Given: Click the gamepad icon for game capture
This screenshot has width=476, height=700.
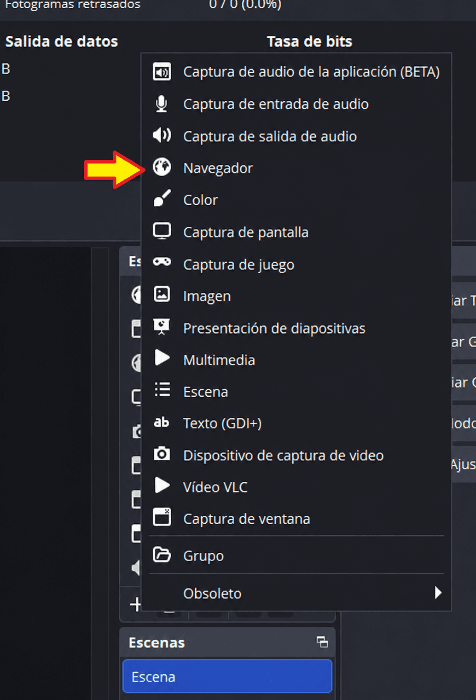Looking at the screenshot, I should (162, 262).
